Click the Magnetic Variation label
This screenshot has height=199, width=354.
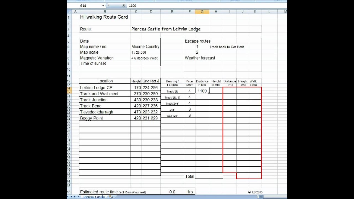(x=97, y=58)
